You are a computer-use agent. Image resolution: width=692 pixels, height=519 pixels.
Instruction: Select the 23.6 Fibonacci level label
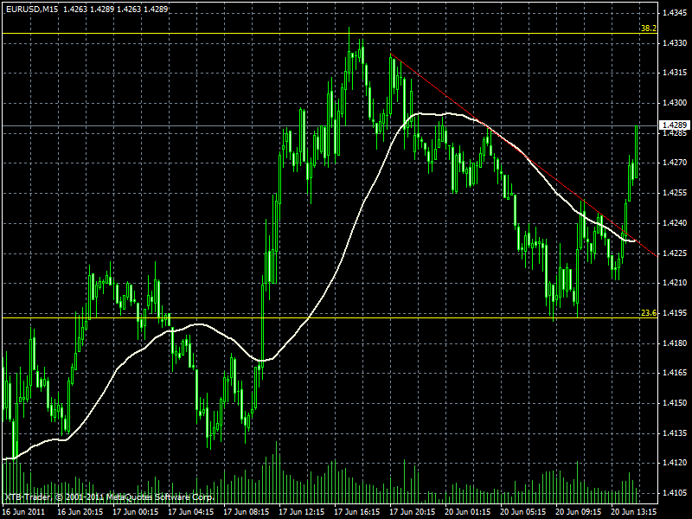click(x=648, y=313)
